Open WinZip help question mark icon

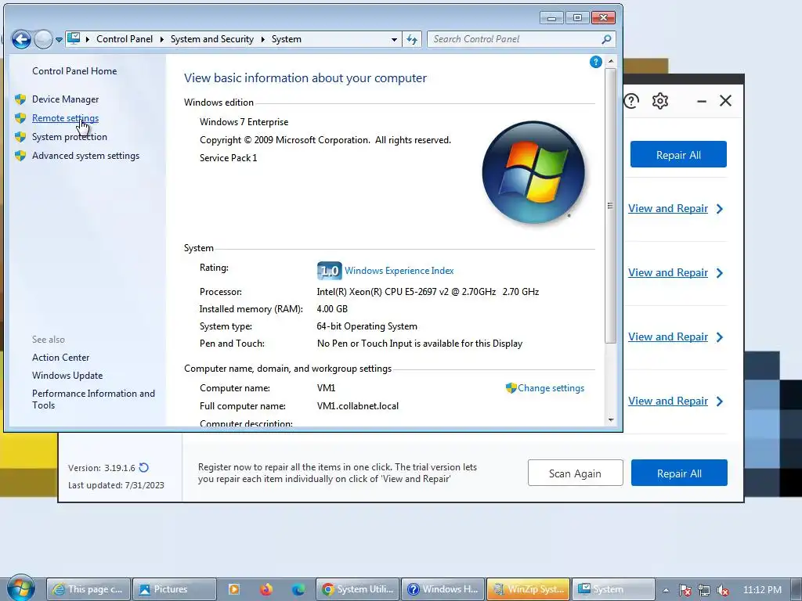coord(632,101)
